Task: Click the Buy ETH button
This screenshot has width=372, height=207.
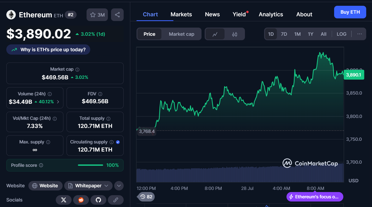Action: click(x=350, y=12)
